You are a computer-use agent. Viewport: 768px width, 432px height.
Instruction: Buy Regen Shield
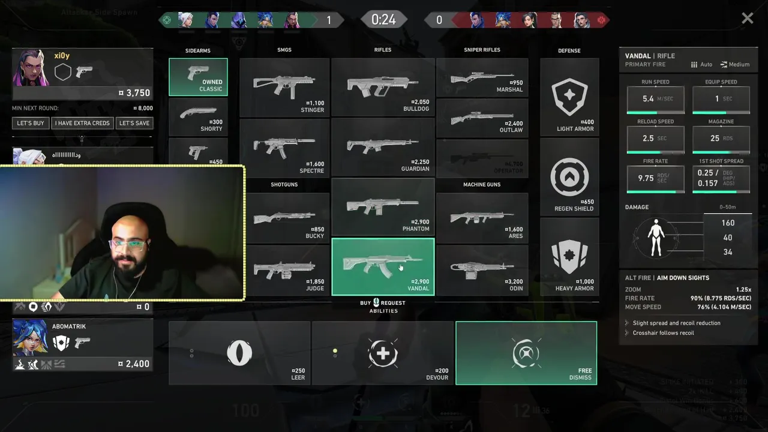point(569,177)
